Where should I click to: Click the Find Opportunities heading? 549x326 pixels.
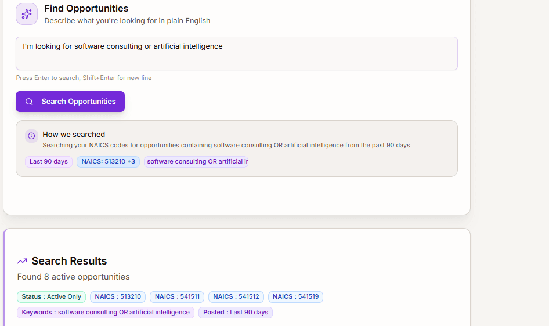86,9
